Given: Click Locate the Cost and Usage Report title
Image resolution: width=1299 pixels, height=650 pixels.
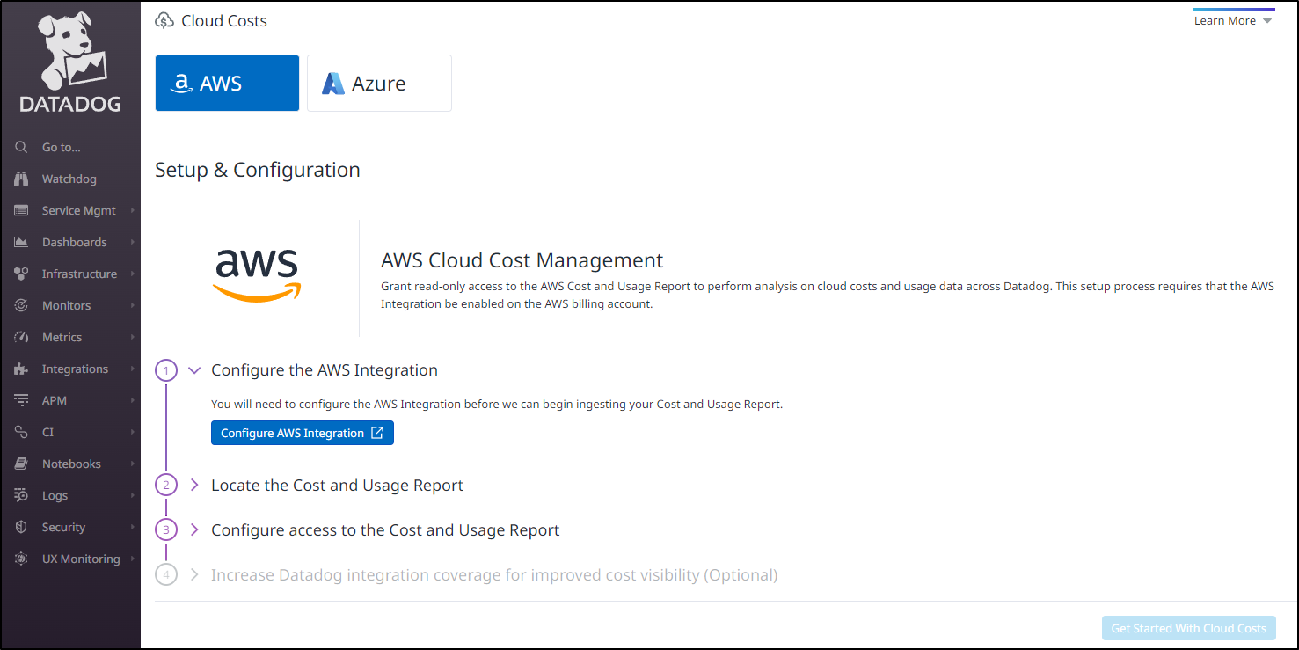Looking at the screenshot, I should [x=337, y=485].
